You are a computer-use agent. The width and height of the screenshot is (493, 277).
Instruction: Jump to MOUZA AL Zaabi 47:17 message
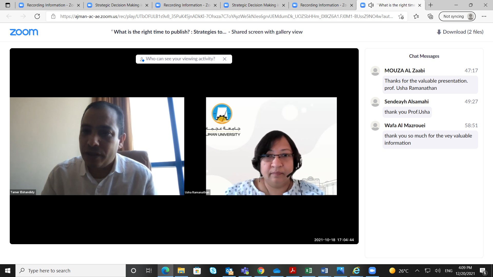click(x=471, y=71)
